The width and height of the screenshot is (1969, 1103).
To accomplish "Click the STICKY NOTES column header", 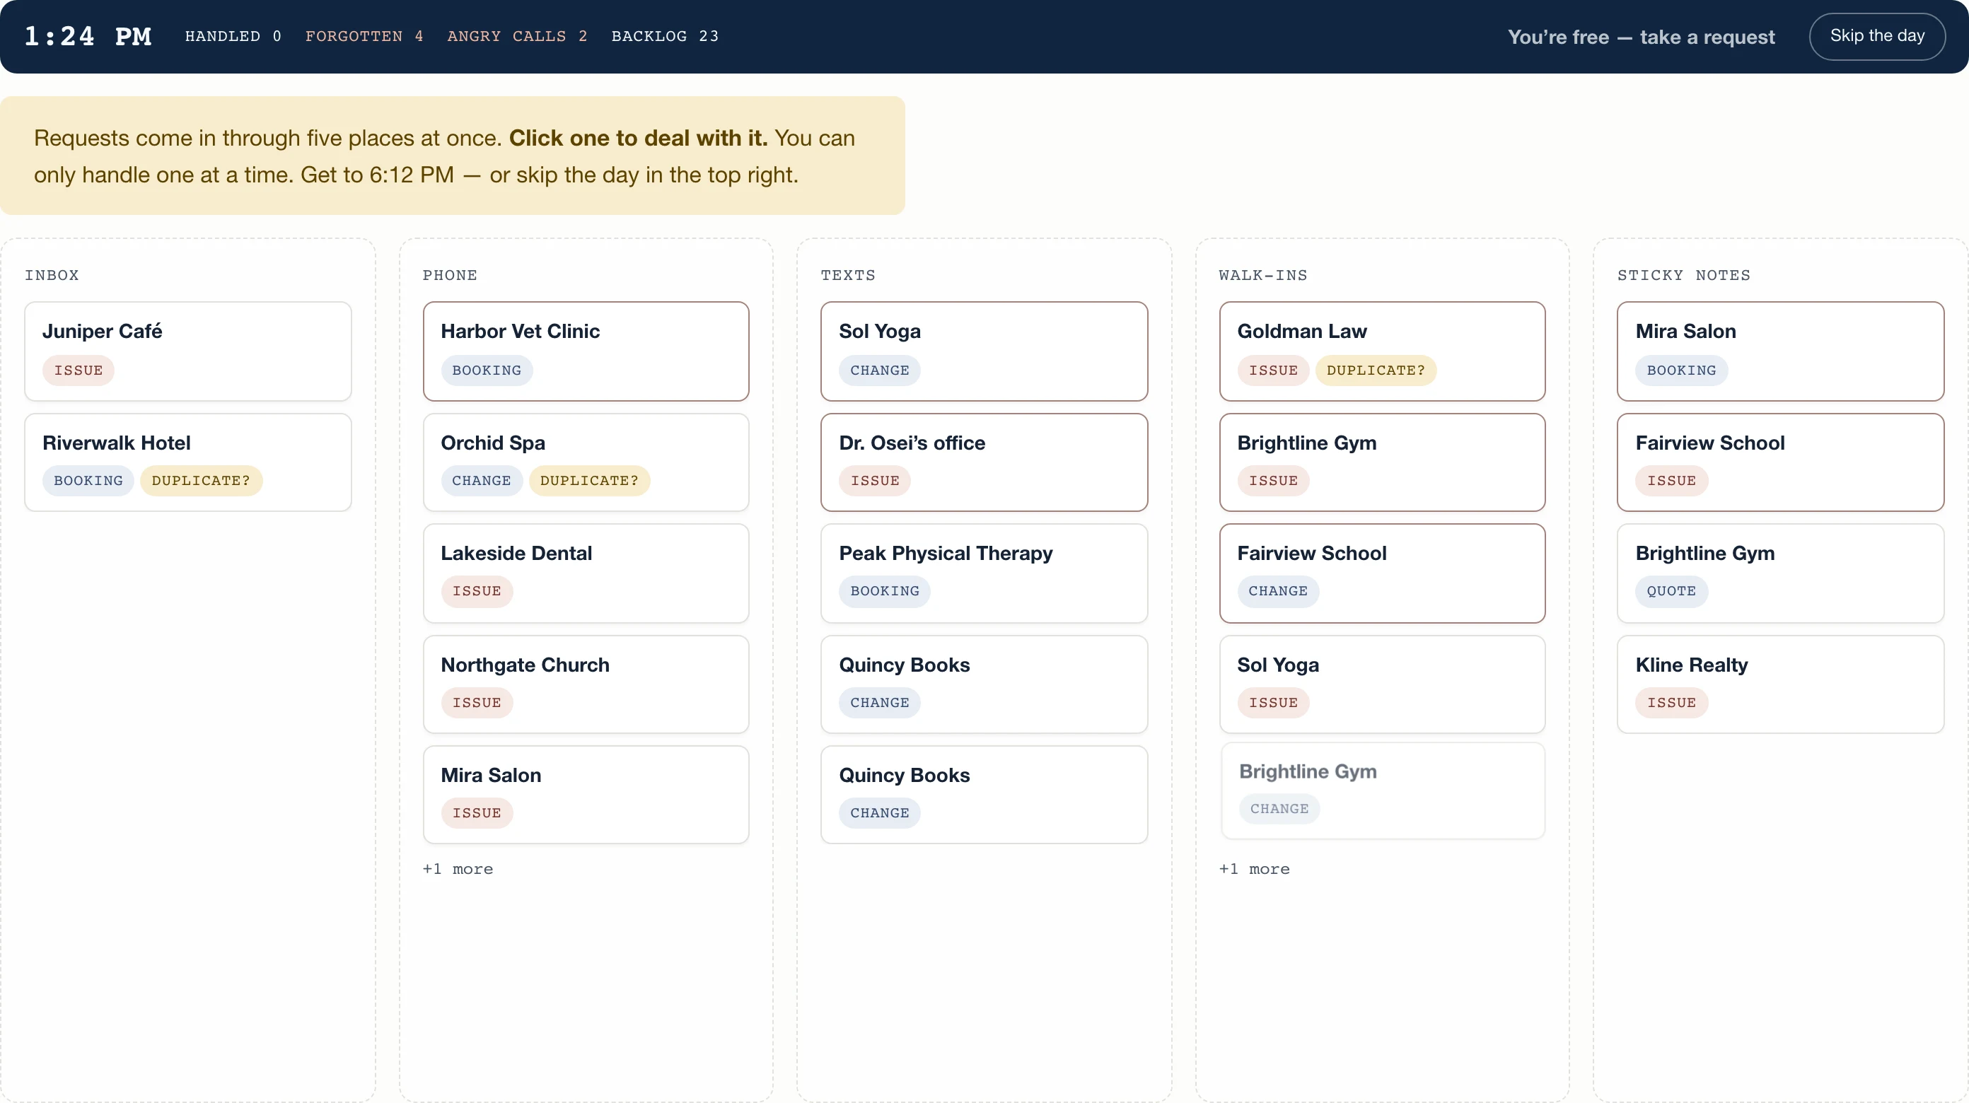I will coord(1684,275).
